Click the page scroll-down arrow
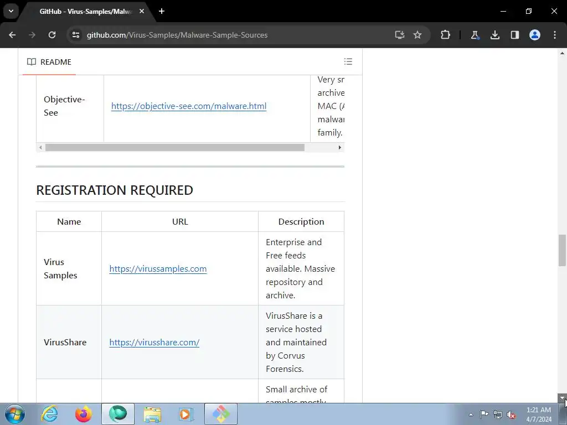 pyautogui.click(x=562, y=398)
